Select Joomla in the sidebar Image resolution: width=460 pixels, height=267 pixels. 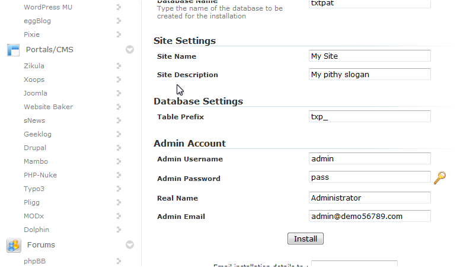(x=36, y=93)
